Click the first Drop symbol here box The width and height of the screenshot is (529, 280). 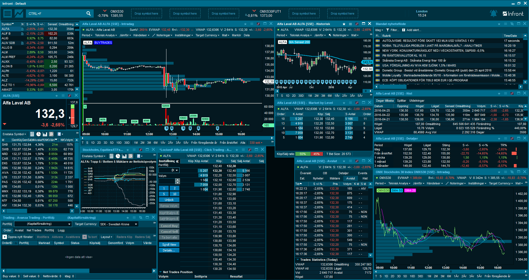click(146, 13)
